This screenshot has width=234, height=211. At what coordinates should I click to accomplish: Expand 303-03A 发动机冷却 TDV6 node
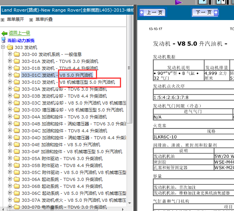coord(10,89)
